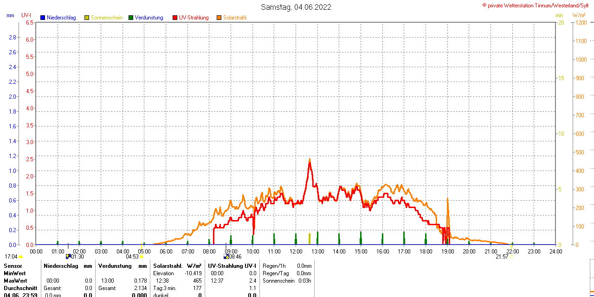
Task: Click the 12:00 hour mark on the time axis
Action: click(x=296, y=251)
